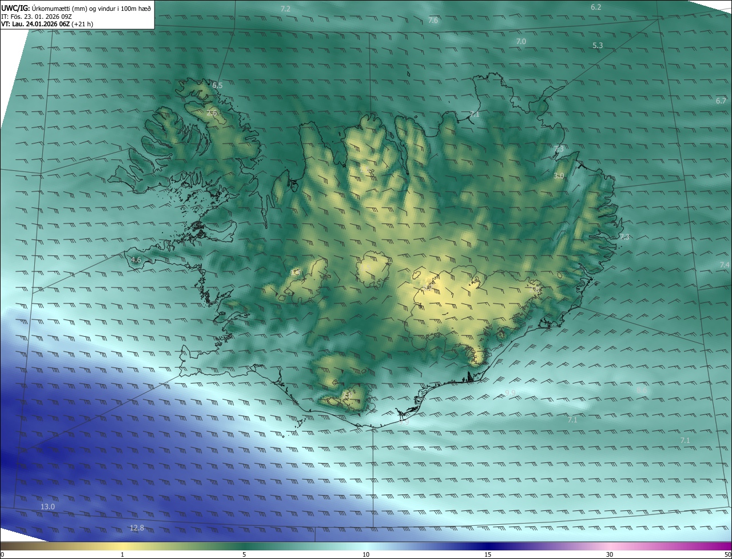
Task: Click the map value label "6.7"
Action: 721,101
